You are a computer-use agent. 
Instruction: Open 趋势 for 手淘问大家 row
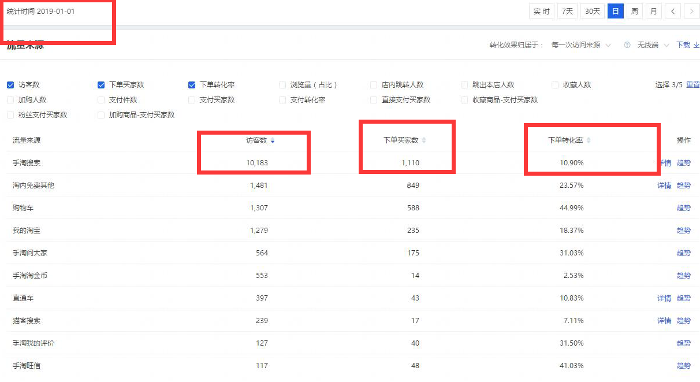point(684,253)
